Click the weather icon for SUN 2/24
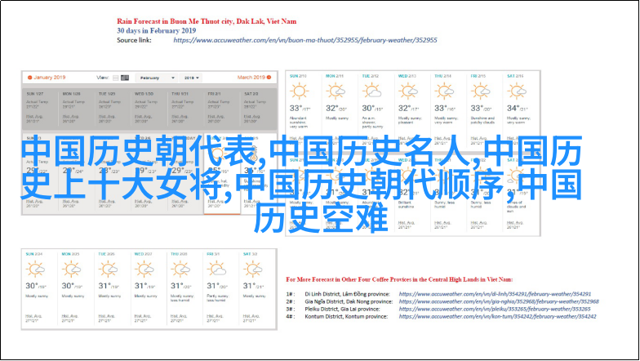Viewport: 640px width, 361px height. (36, 270)
